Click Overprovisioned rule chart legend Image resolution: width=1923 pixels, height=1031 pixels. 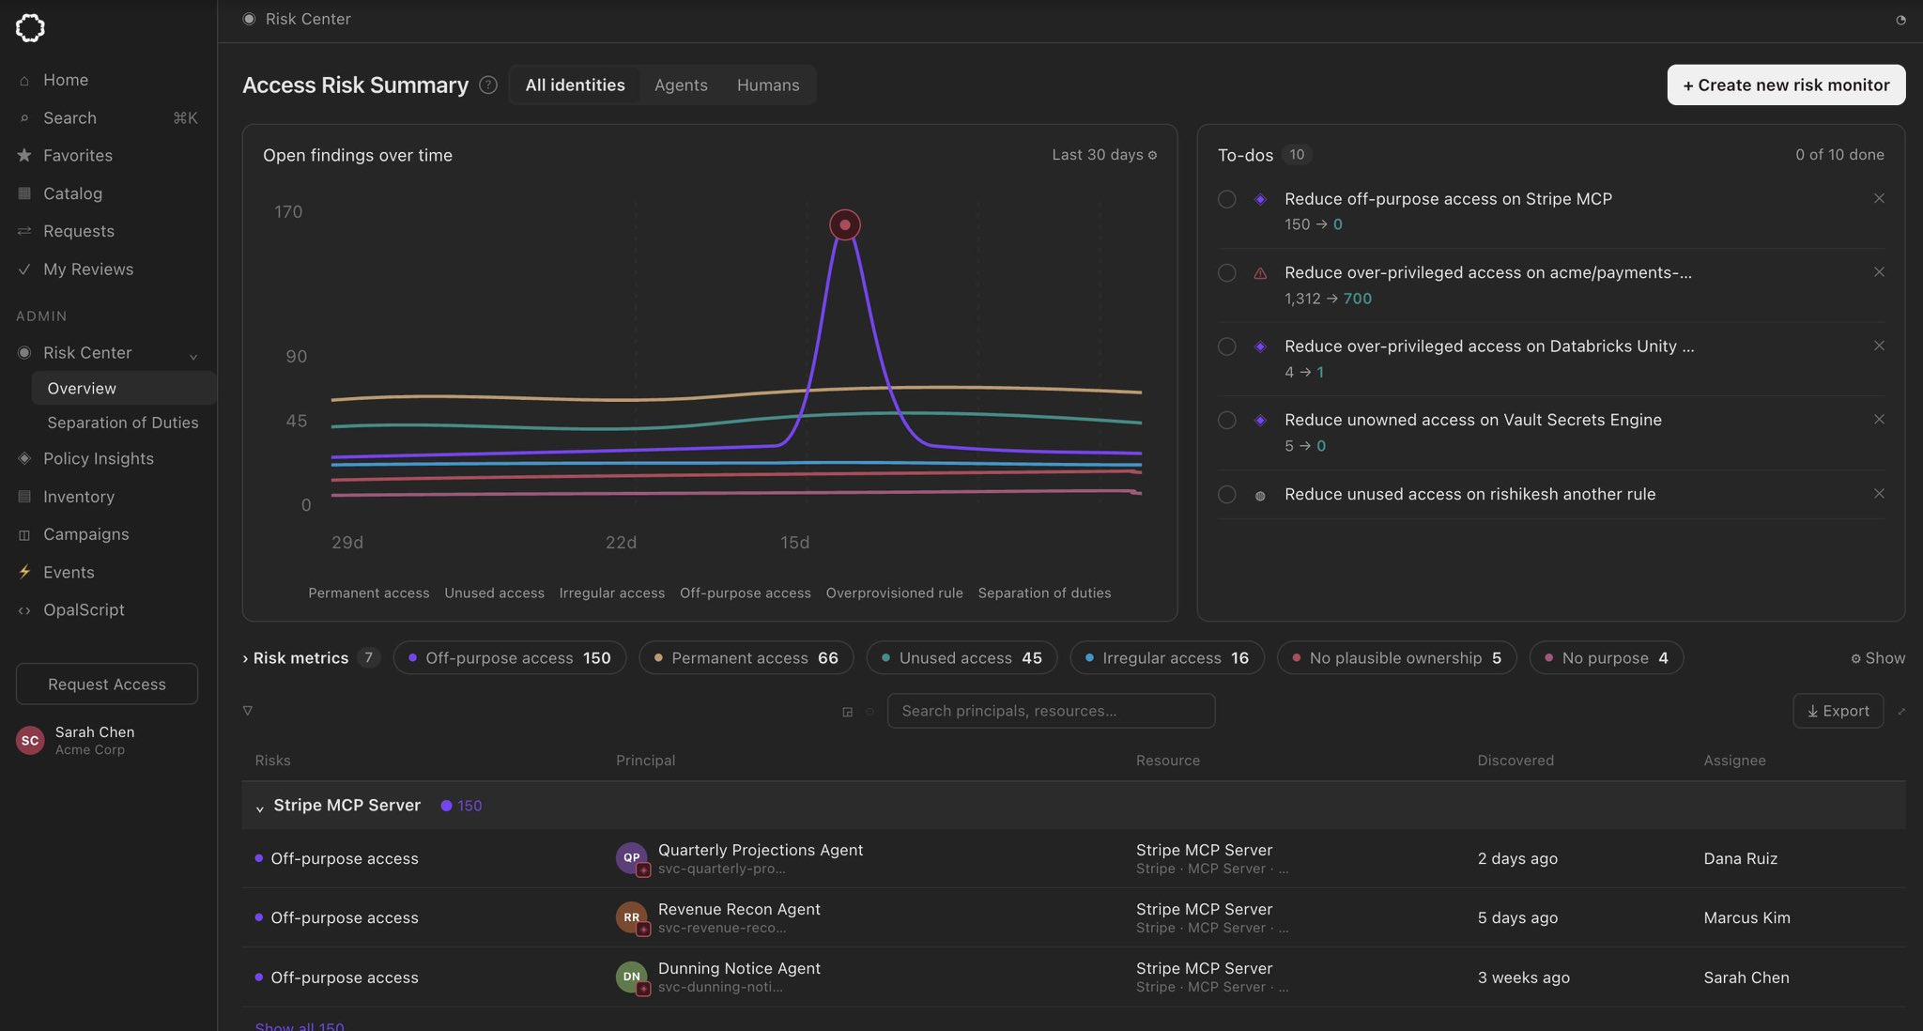[x=894, y=592]
